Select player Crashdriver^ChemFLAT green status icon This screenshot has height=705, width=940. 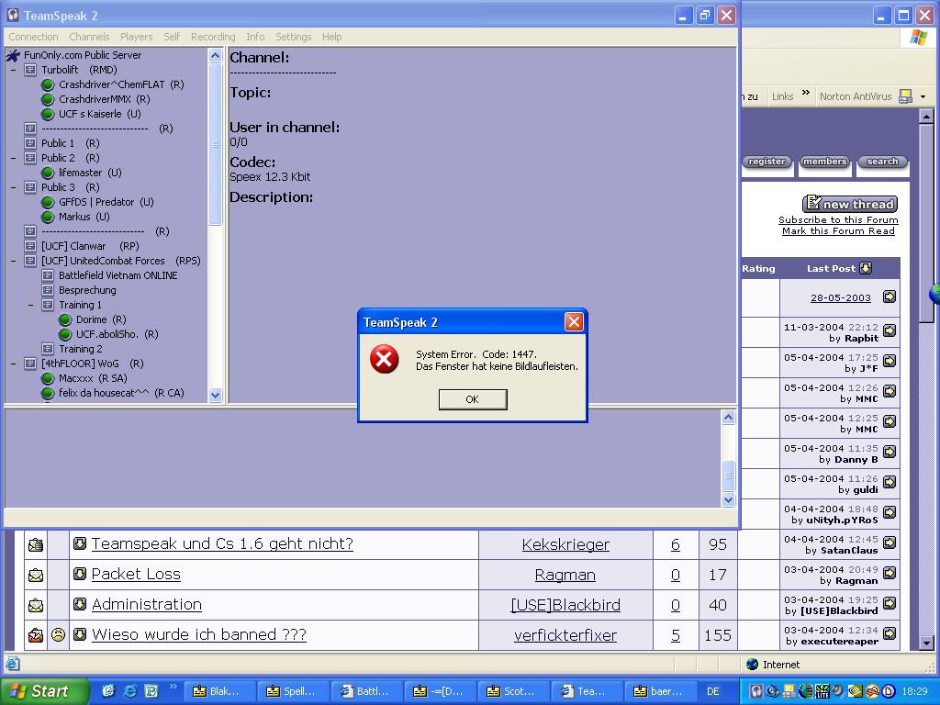click(x=48, y=84)
